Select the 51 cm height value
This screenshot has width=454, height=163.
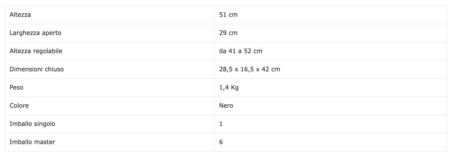point(228,15)
